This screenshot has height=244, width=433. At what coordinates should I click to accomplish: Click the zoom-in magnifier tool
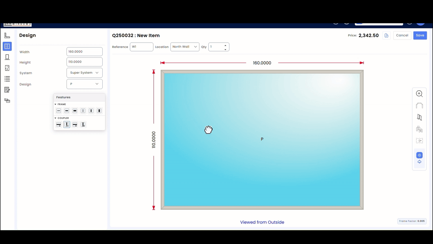(x=419, y=94)
